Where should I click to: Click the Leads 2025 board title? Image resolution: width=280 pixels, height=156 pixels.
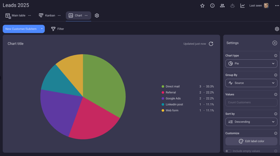[16, 5]
